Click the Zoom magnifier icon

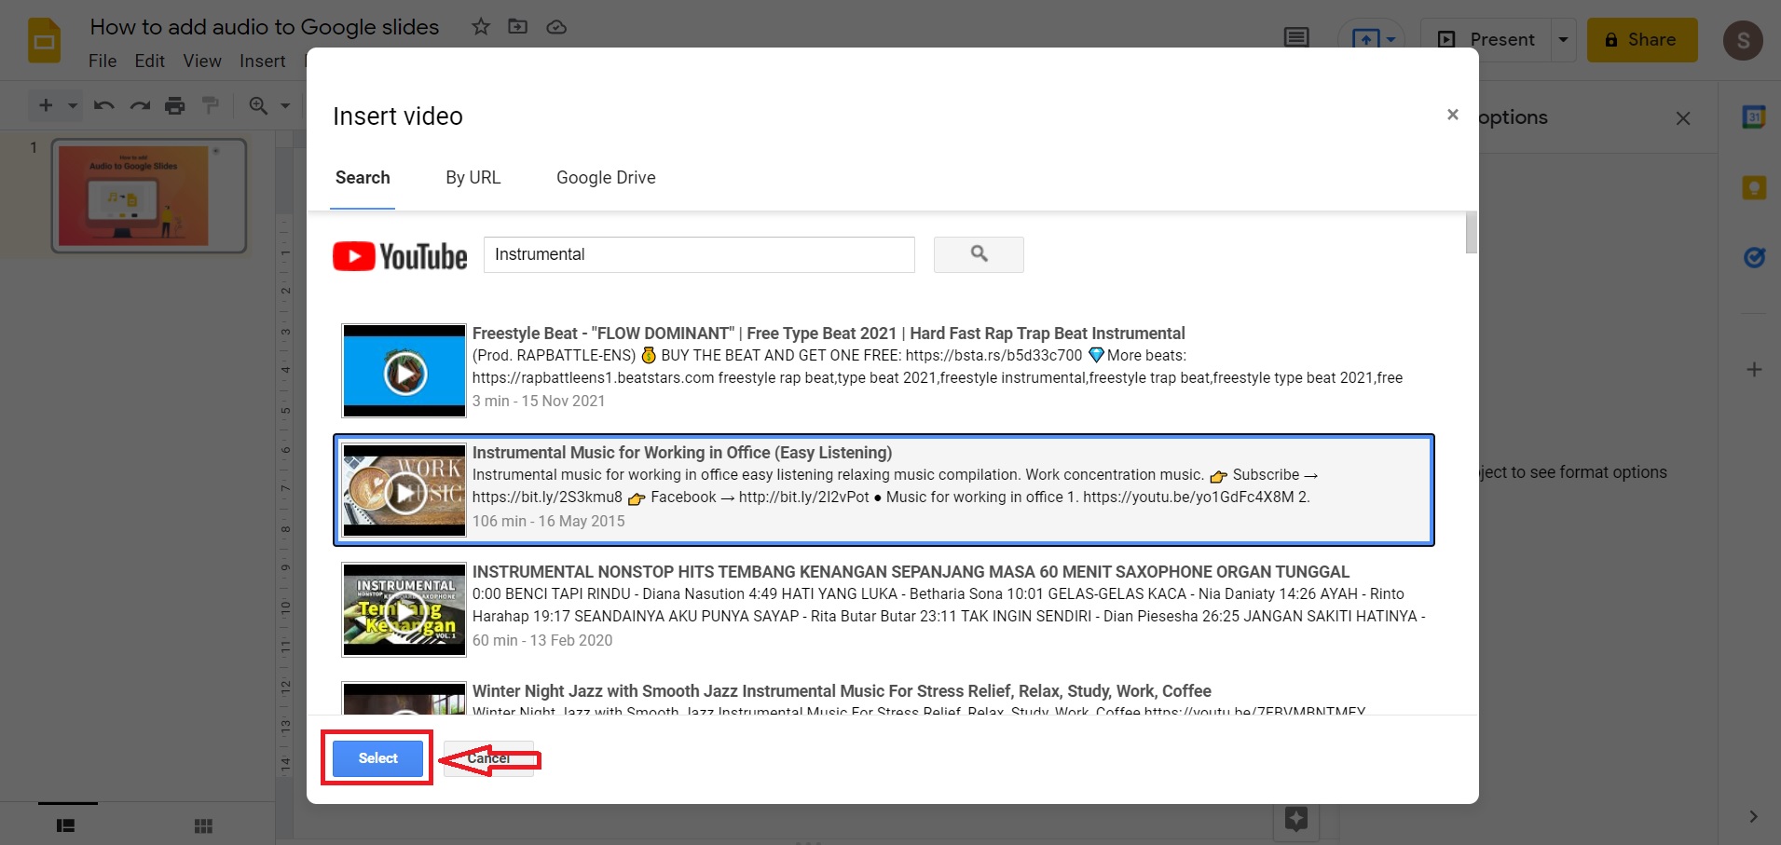click(x=259, y=105)
